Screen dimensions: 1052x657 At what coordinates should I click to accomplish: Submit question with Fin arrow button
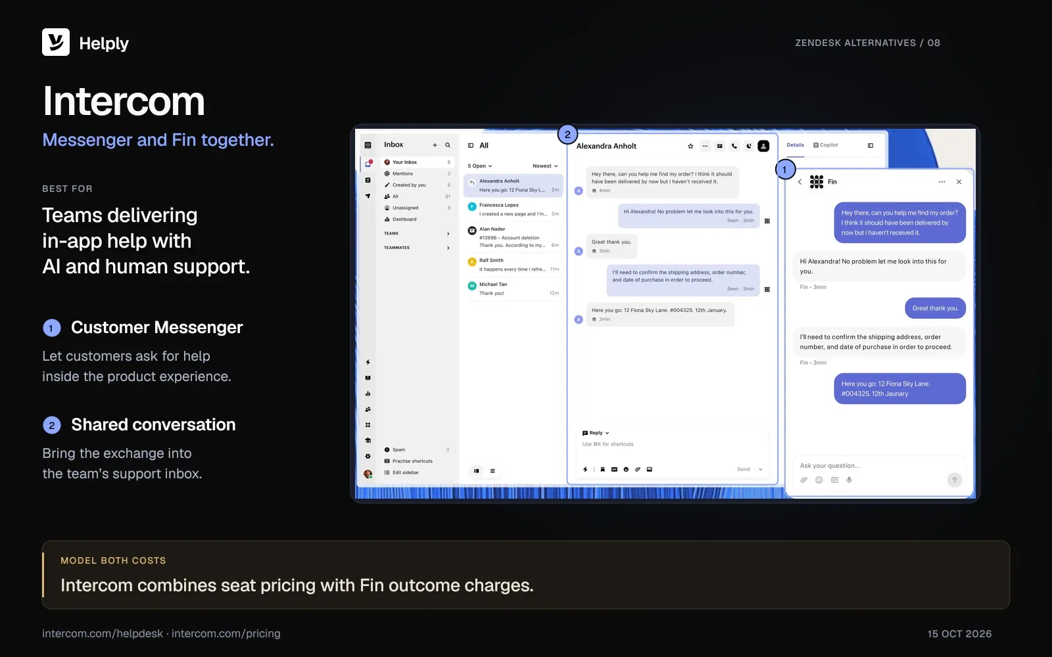point(955,480)
